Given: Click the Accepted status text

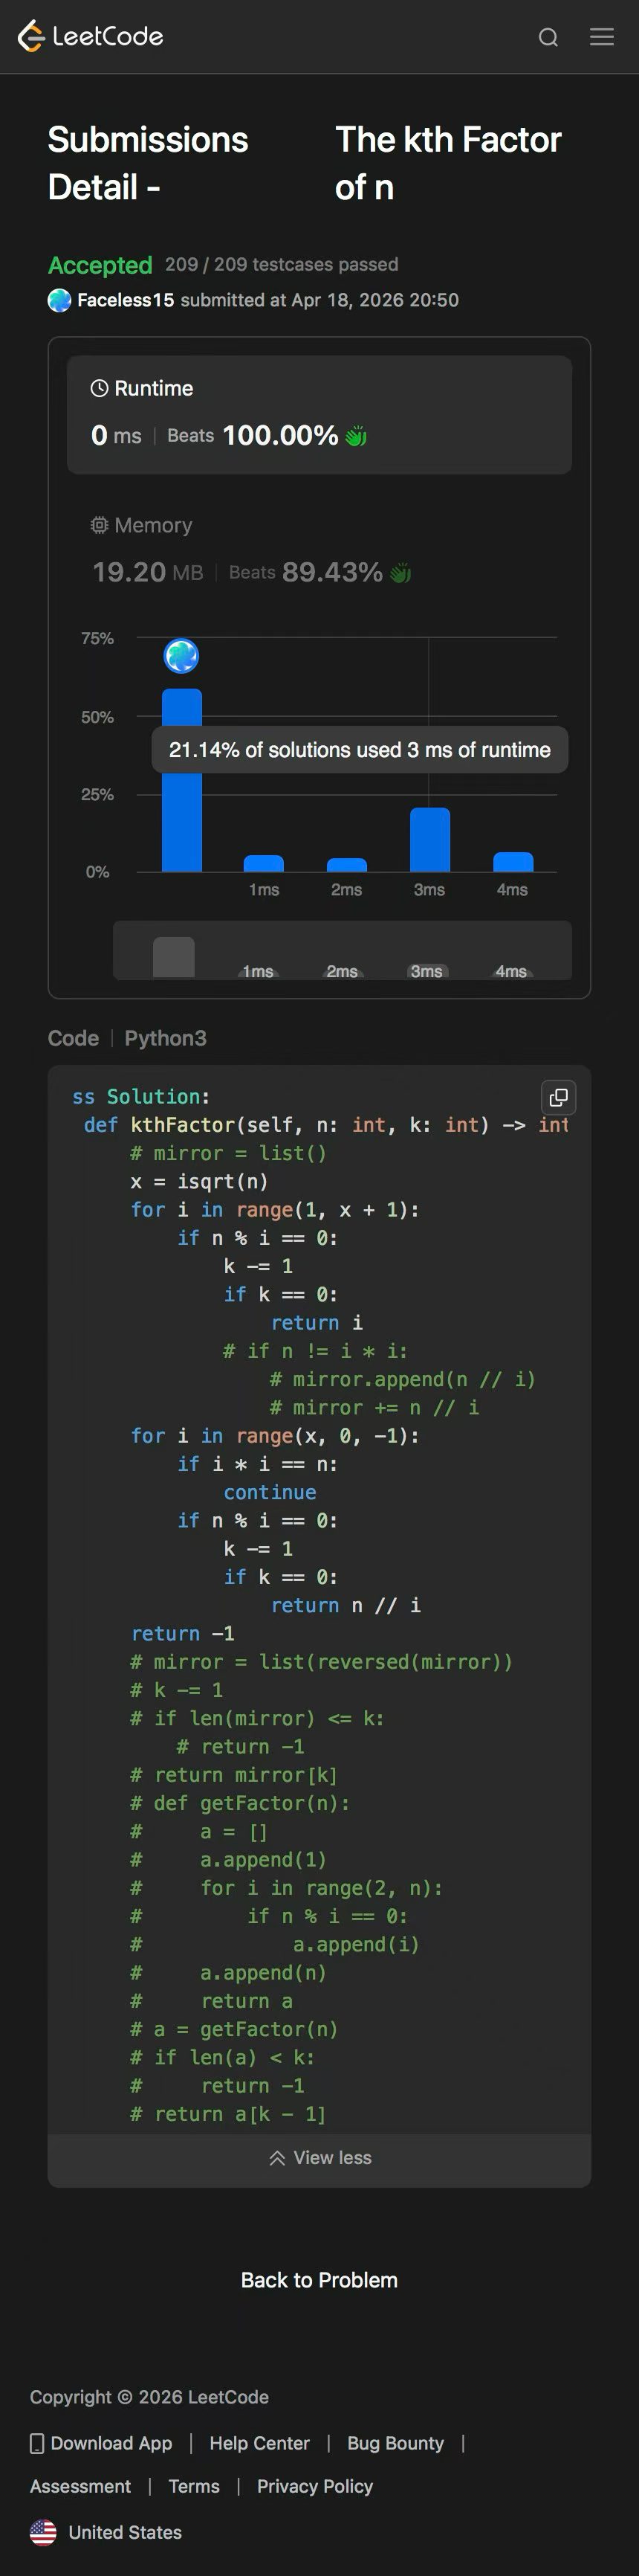Looking at the screenshot, I should pos(100,265).
